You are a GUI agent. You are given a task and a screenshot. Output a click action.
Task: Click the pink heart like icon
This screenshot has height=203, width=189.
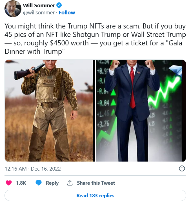9,183
